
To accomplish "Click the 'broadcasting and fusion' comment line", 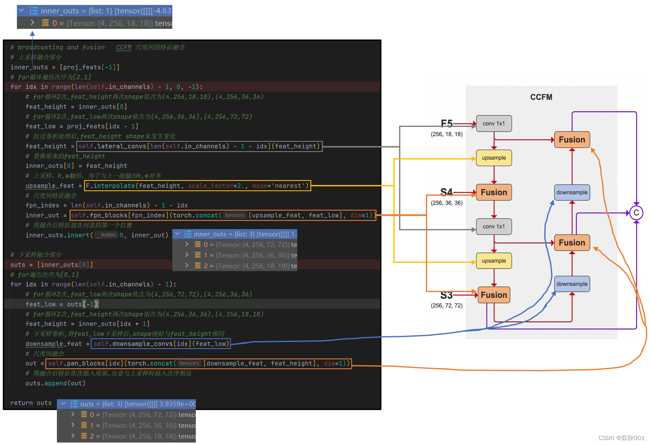I will [x=98, y=47].
